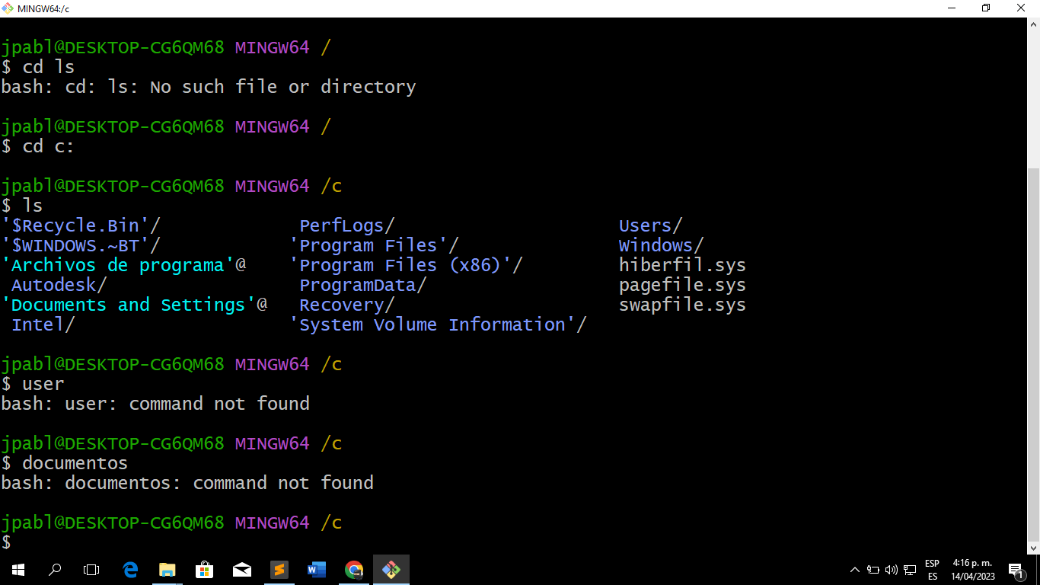Viewport: 1040px width, 585px height.
Task: Click the scrollbar up arrow
Action: click(x=1033, y=24)
